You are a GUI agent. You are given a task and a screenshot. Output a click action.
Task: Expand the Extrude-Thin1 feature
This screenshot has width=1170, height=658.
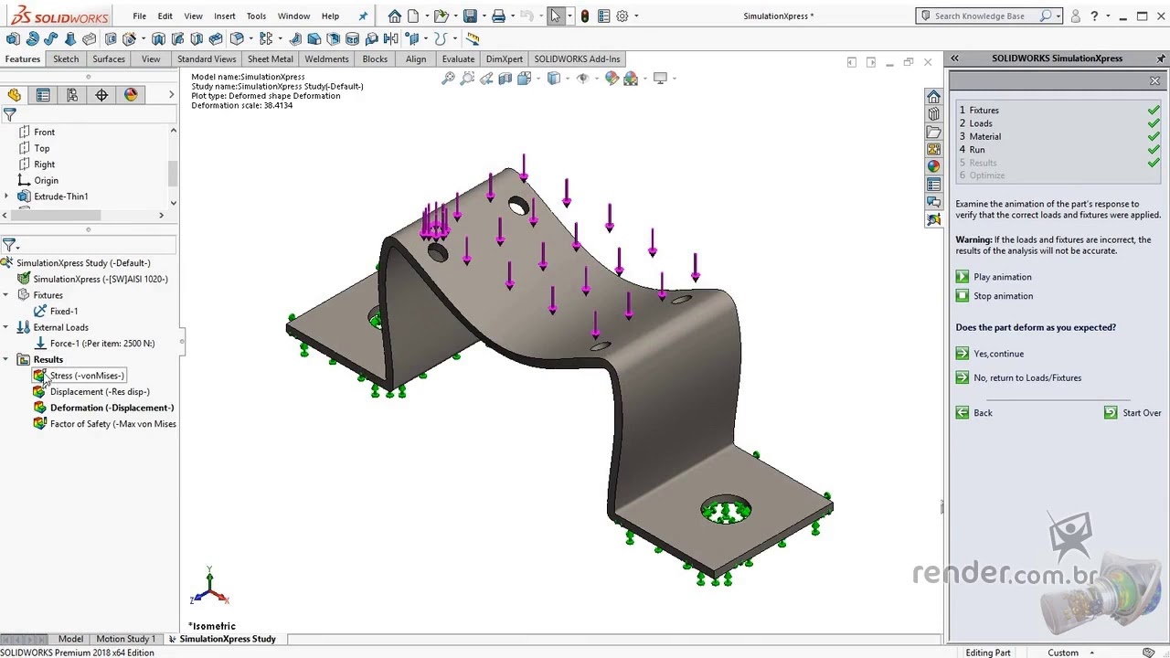click(6, 196)
